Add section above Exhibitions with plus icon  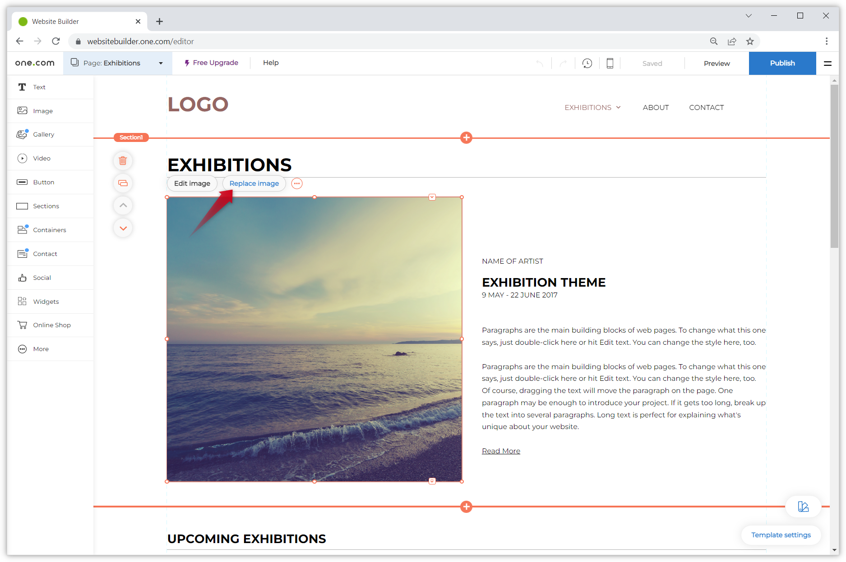coord(466,138)
